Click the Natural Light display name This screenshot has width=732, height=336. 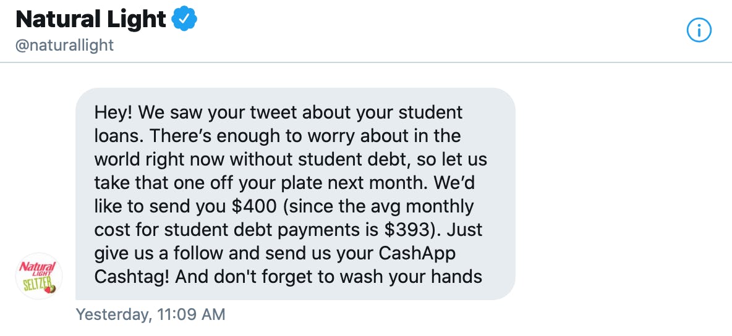click(91, 20)
